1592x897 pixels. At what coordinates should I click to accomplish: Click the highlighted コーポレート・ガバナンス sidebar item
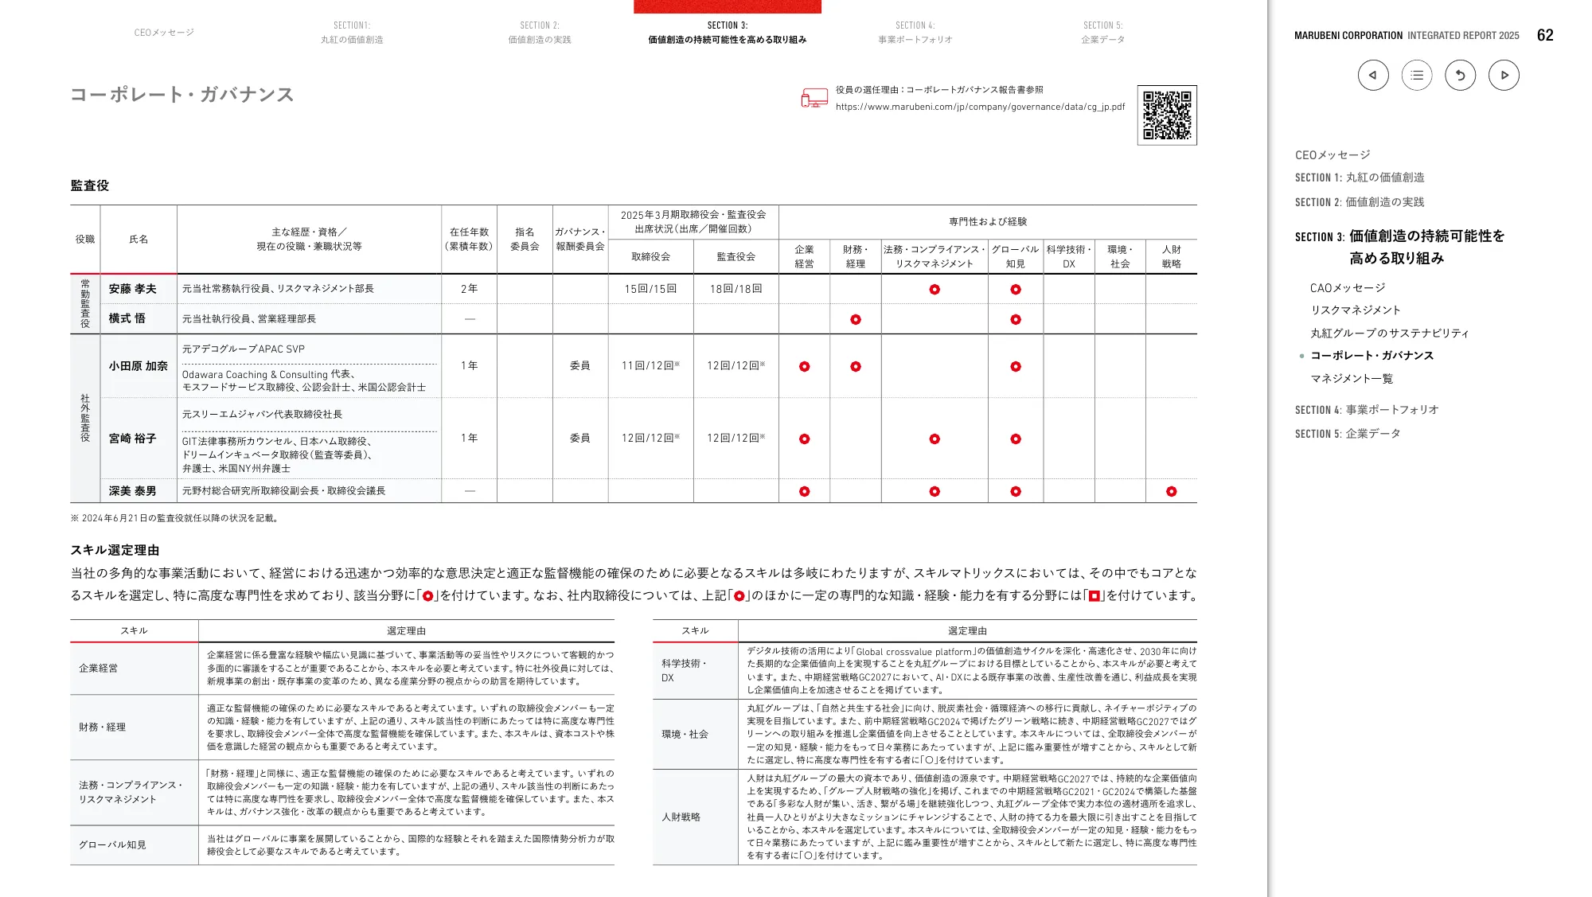pos(1371,356)
